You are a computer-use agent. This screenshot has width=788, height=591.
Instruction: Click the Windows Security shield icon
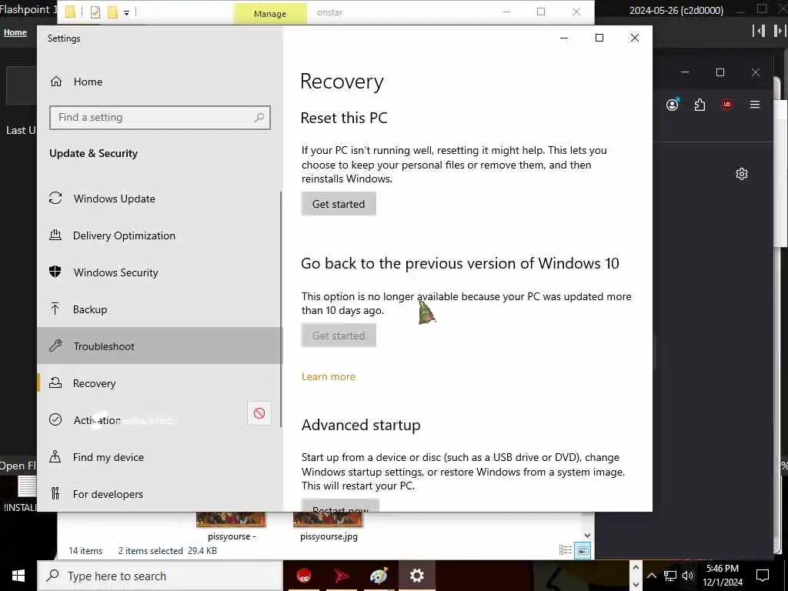pyautogui.click(x=55, y=272)
